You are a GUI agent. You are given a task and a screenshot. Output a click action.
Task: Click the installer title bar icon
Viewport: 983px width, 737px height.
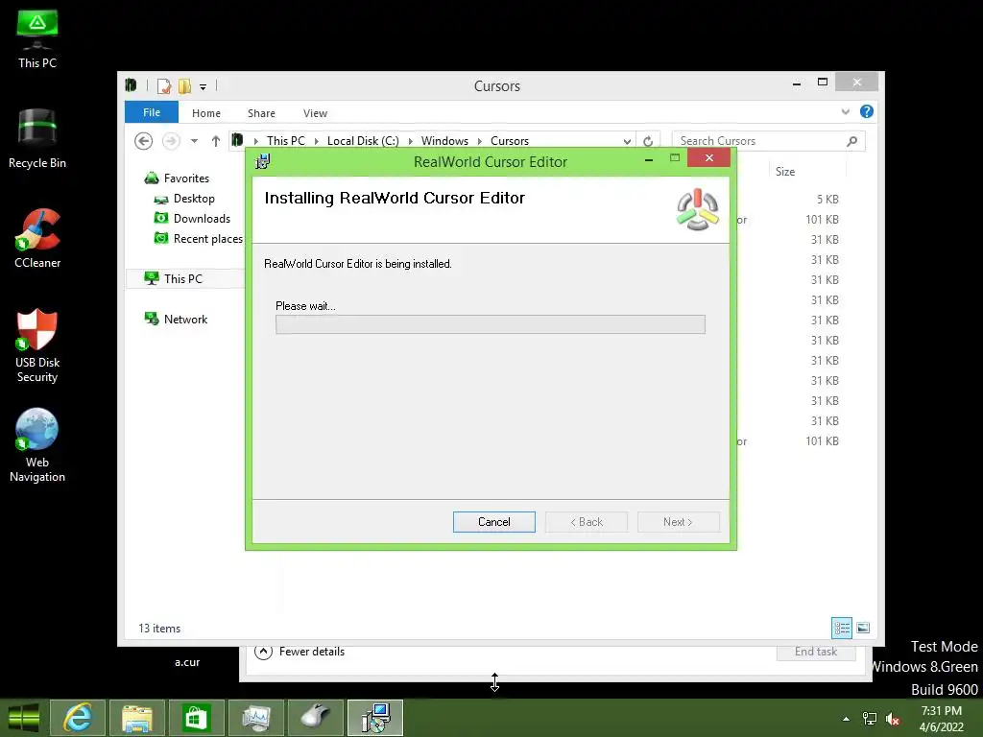click(x=263, y=161)
